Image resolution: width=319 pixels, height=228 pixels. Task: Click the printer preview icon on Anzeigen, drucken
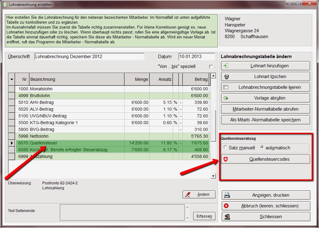tap(227, 195)
